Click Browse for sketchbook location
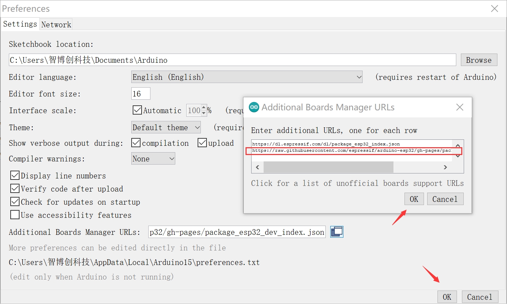 (479, 60)
